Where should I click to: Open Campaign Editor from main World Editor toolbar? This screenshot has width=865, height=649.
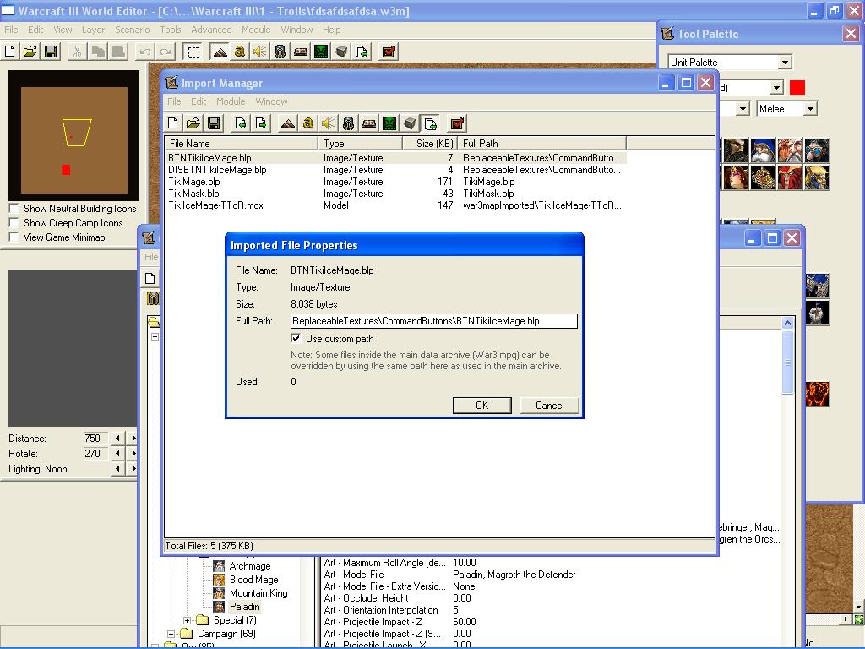click(x=301, y=52)
